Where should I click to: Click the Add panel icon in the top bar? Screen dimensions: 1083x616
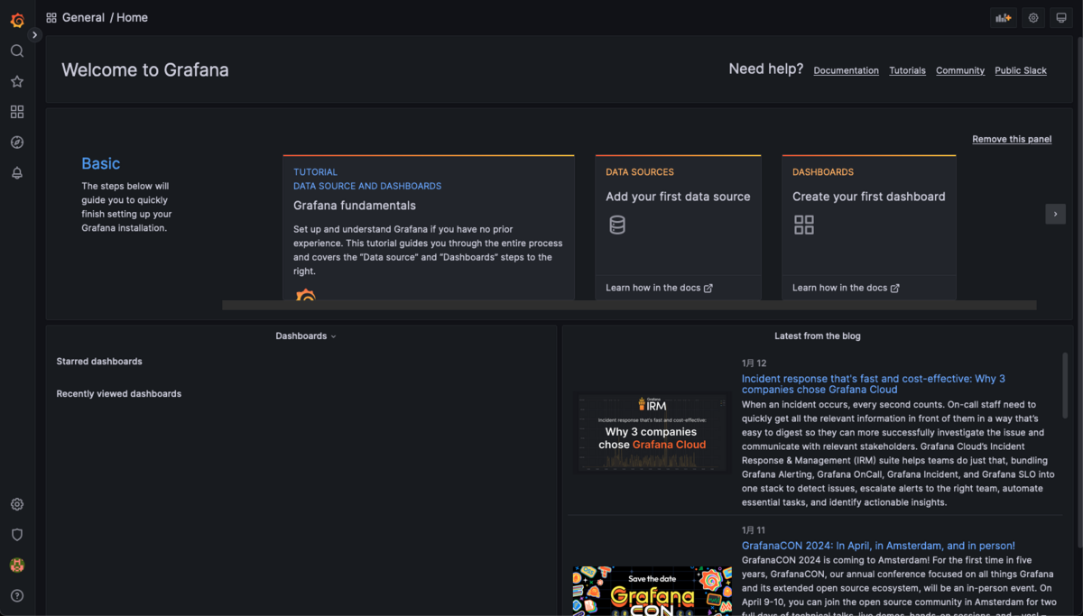[1003, 17]
